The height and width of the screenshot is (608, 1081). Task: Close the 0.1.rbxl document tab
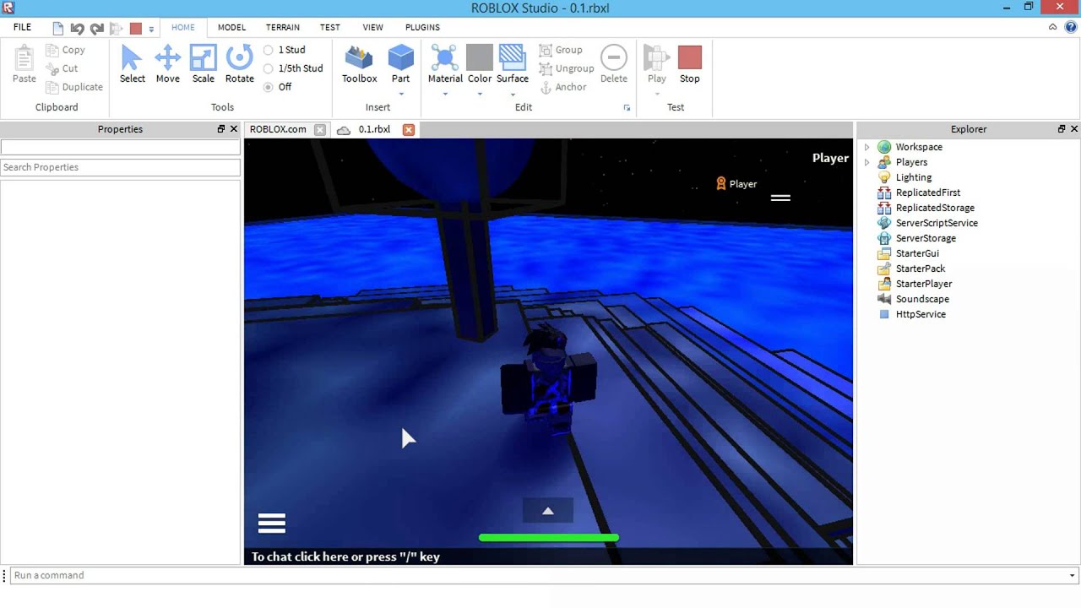click(409, 129)
